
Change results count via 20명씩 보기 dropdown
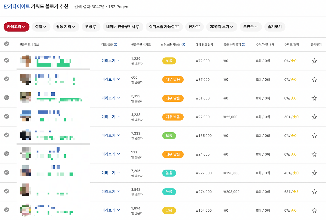click(x=222, y=27)
